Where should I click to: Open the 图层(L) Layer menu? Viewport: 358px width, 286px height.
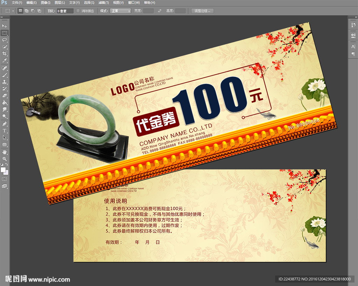pyautogui.click(x=60, y=3)
